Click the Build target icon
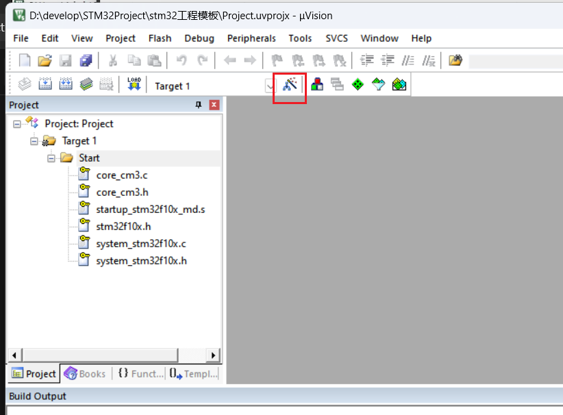 click(45, 84)
